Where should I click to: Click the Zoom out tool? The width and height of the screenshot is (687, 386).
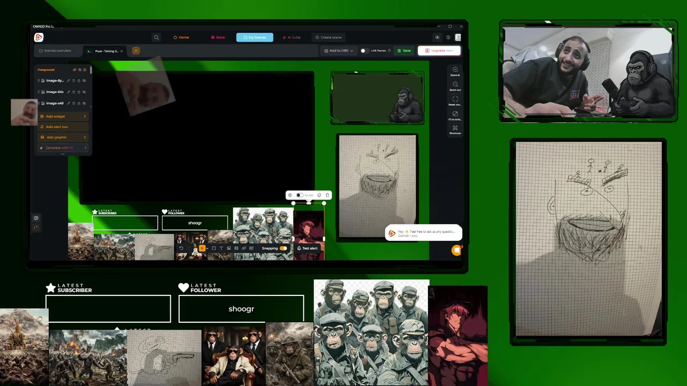pos(455,86)
